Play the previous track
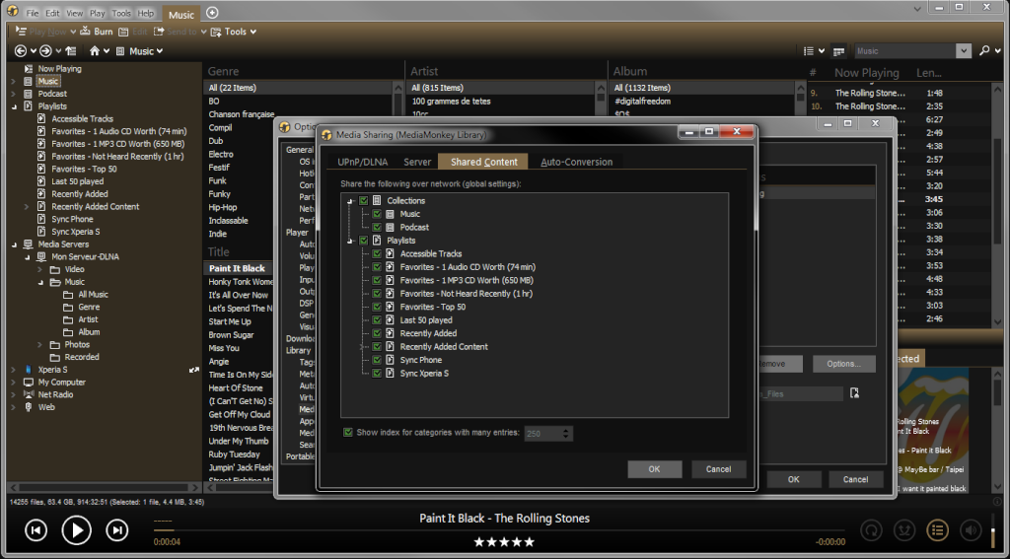 pyautogui.click(x=36, y=530)
